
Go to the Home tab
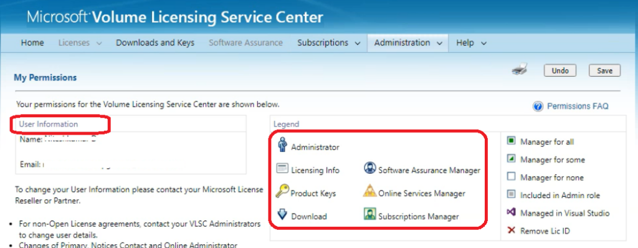tap(32, 43)
